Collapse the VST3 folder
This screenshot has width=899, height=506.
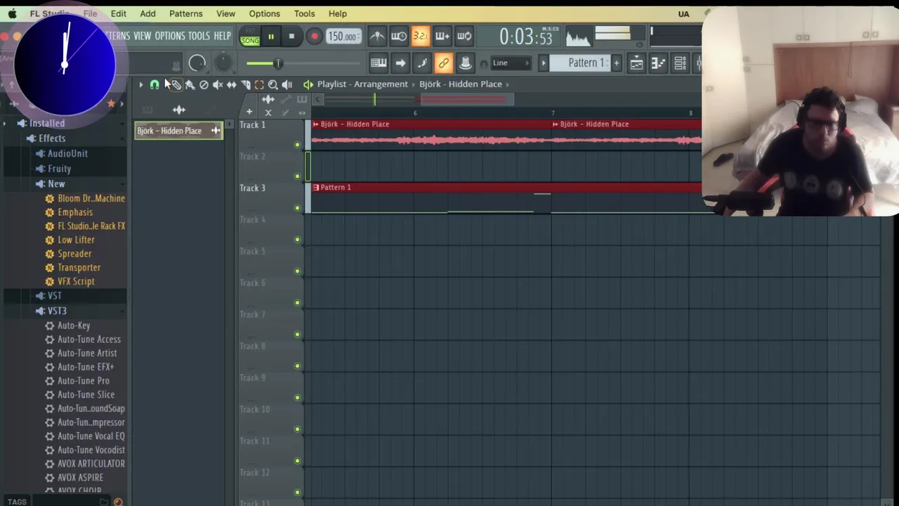pyautogui.click(x=51, y=311)
